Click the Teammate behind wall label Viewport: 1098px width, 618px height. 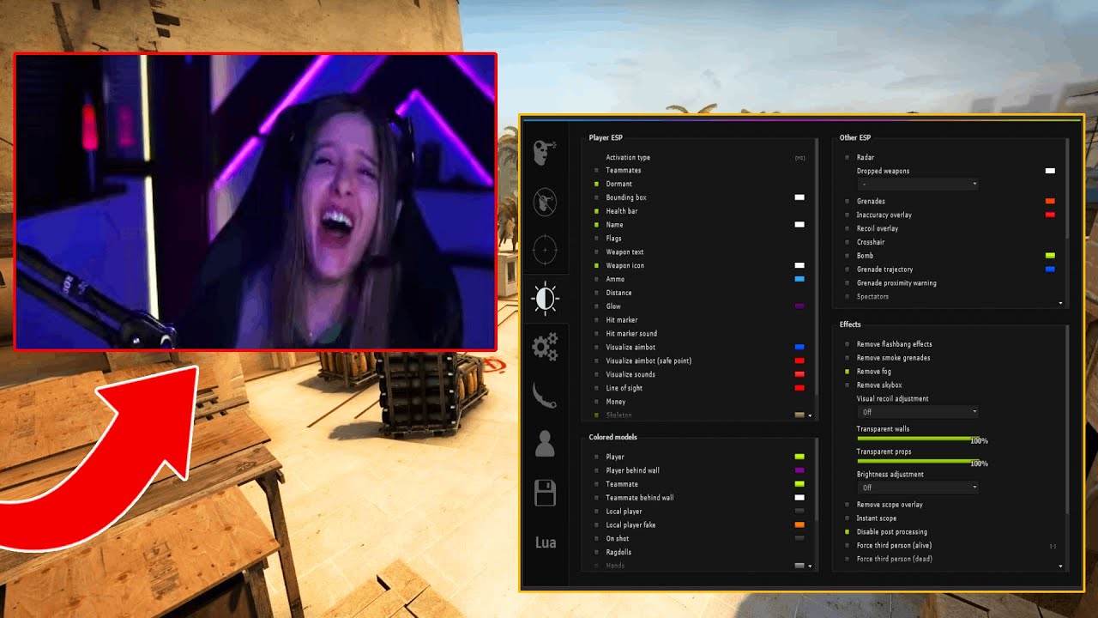coord(640,498)
